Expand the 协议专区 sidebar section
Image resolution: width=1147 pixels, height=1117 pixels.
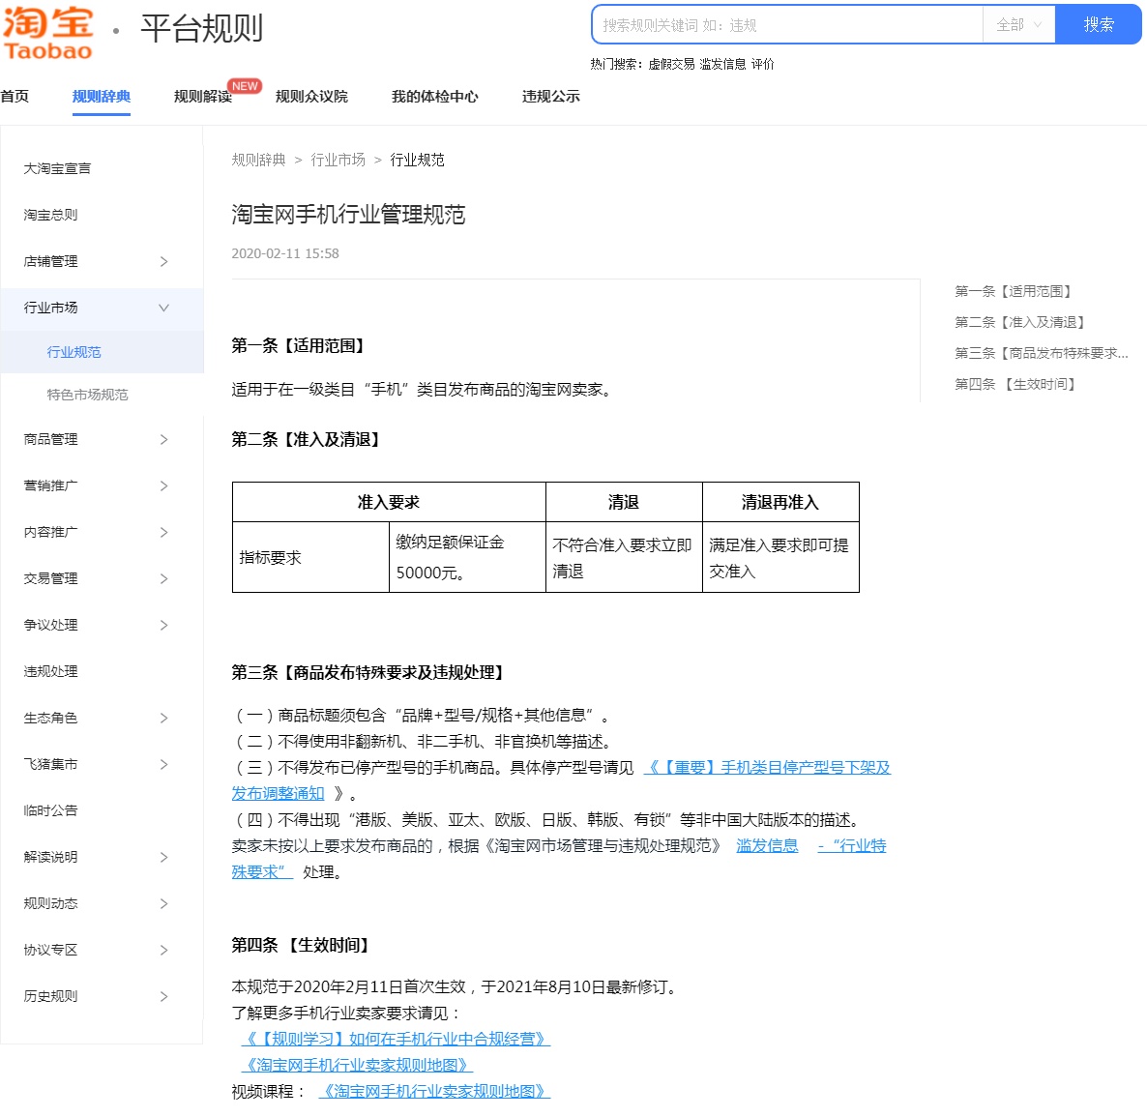(102, 951)
